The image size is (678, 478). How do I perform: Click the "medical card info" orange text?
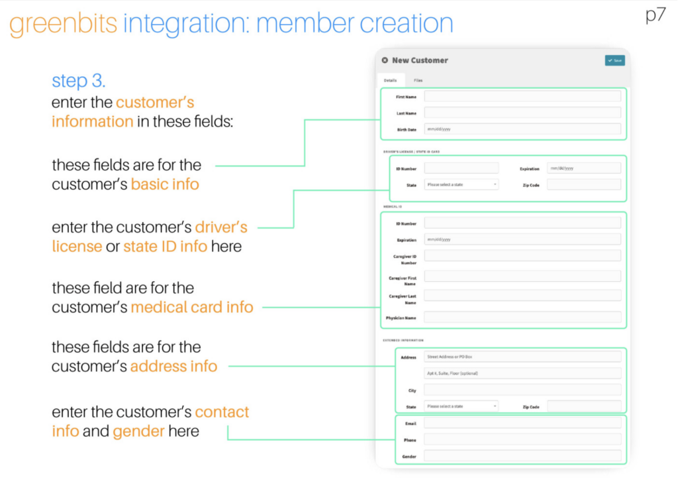click(x=192, y=307)
